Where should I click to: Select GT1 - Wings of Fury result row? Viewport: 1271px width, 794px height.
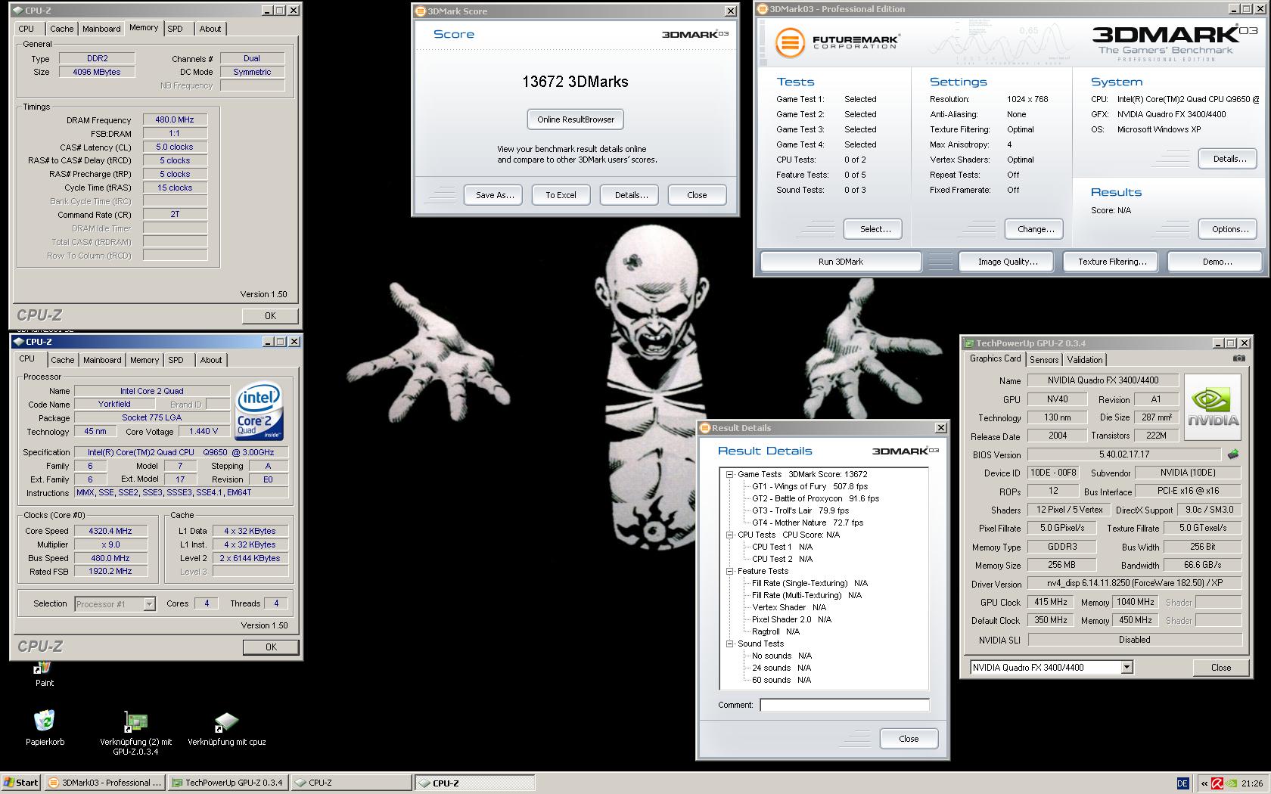click(810, 486)
